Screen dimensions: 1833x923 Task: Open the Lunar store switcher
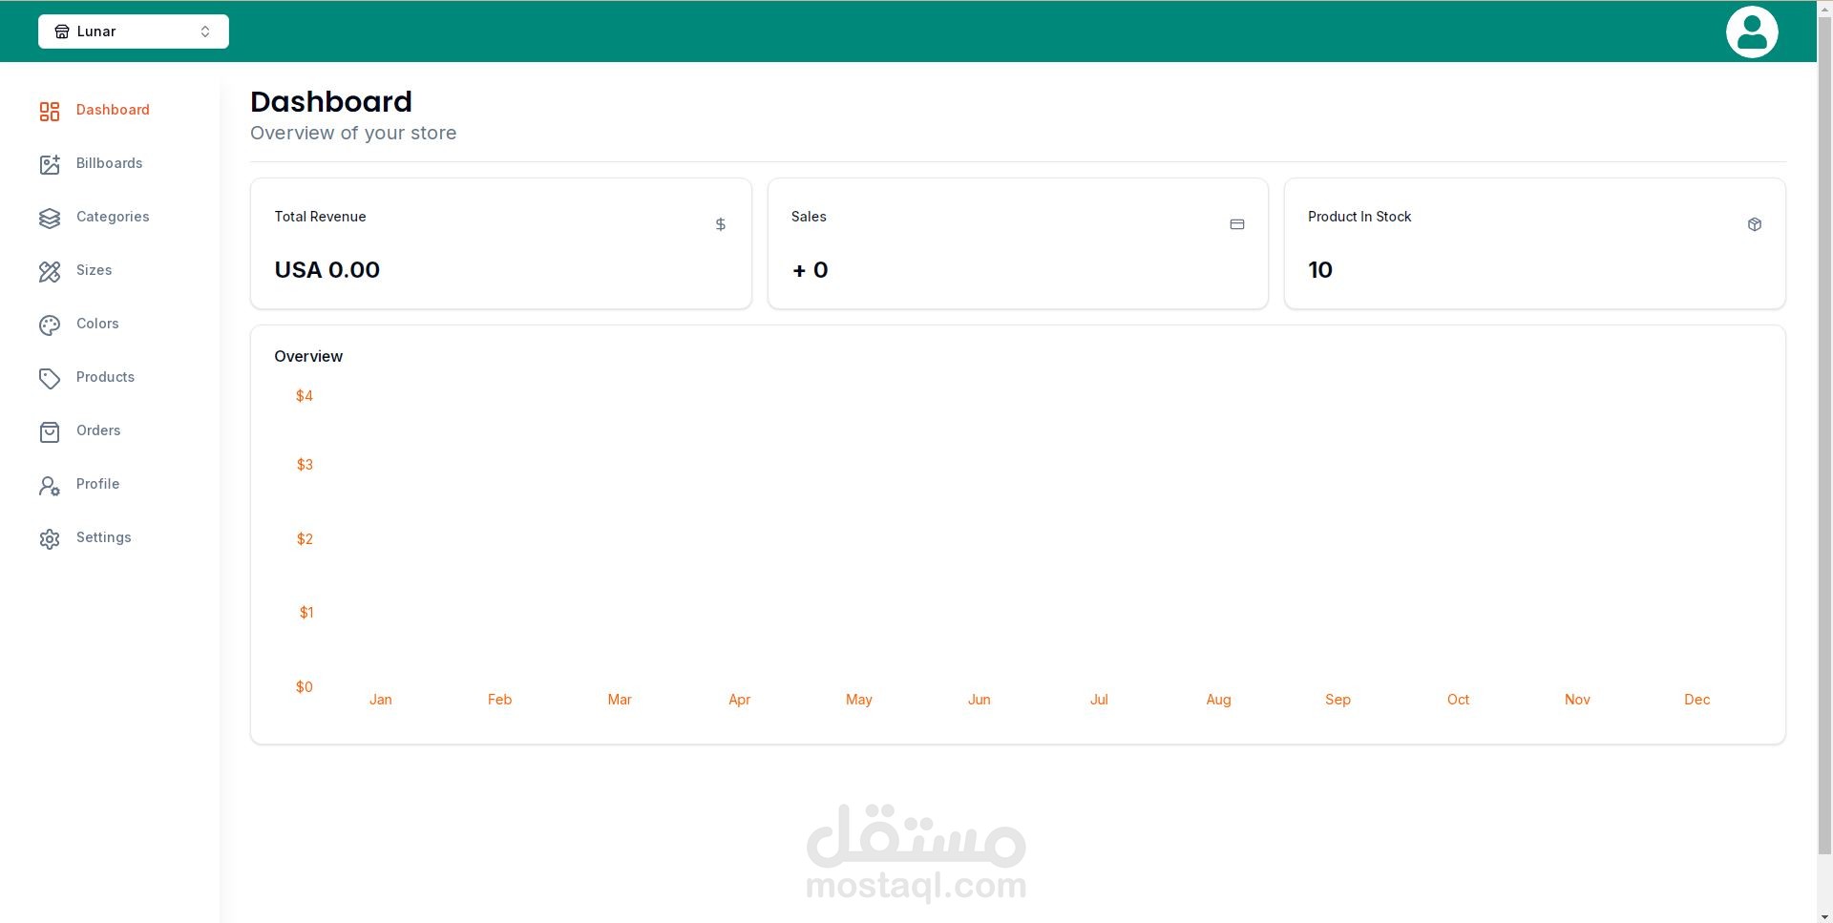click(x=133, y=31)
